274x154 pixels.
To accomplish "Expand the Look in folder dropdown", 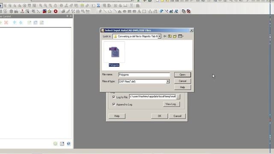I will pyautogui.click(x=159, y=36).
